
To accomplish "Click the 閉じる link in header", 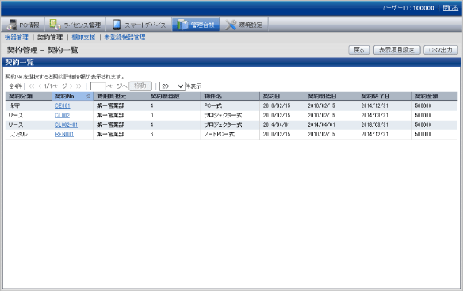I will [450, 8].
